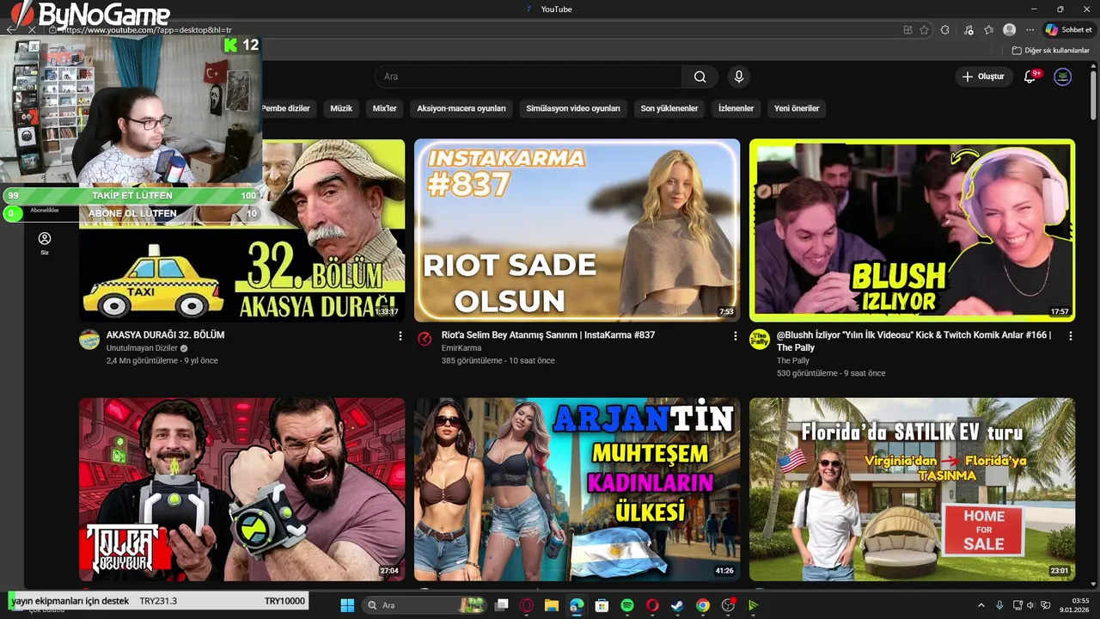1100x619 pixels.
Task: Open Steam from the taskbar
Action: tap(677, 605)
